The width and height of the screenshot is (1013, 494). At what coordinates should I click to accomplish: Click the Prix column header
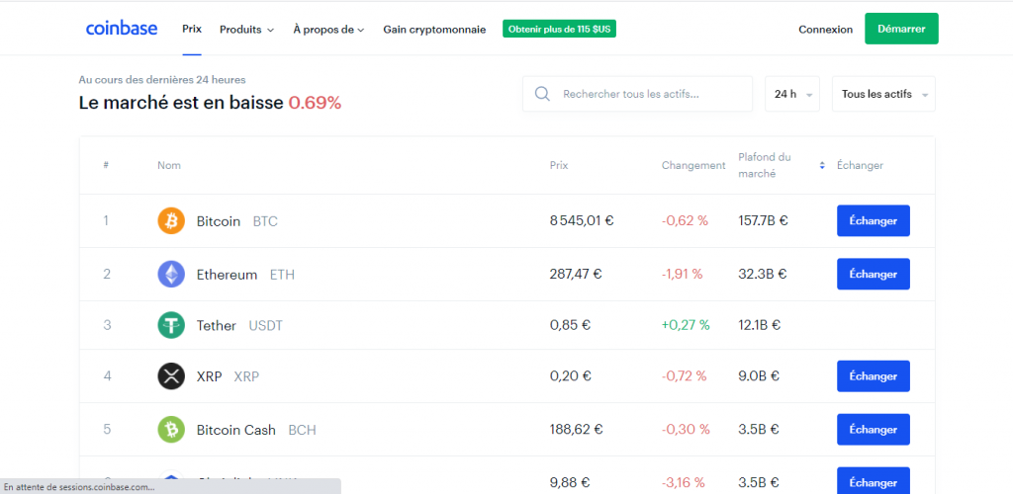click(x=559, y=166)
